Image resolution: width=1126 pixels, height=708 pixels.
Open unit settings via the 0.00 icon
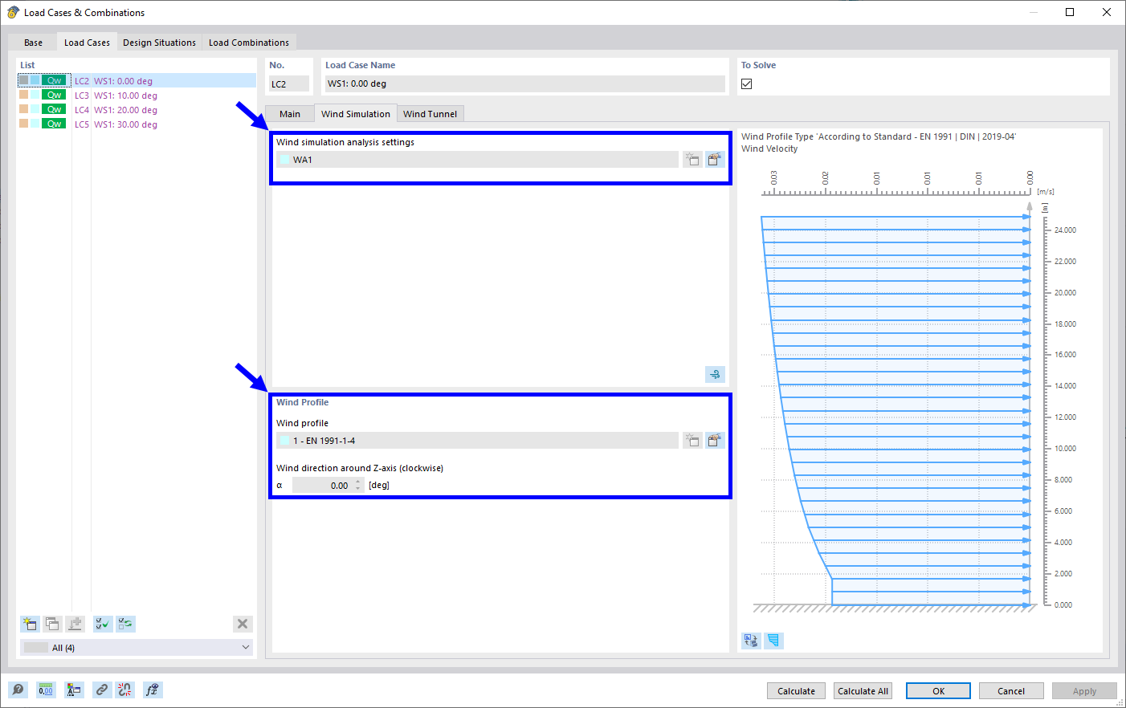click(x=46, y=690)
